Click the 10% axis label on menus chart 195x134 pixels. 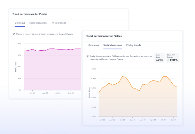point(19,78)
